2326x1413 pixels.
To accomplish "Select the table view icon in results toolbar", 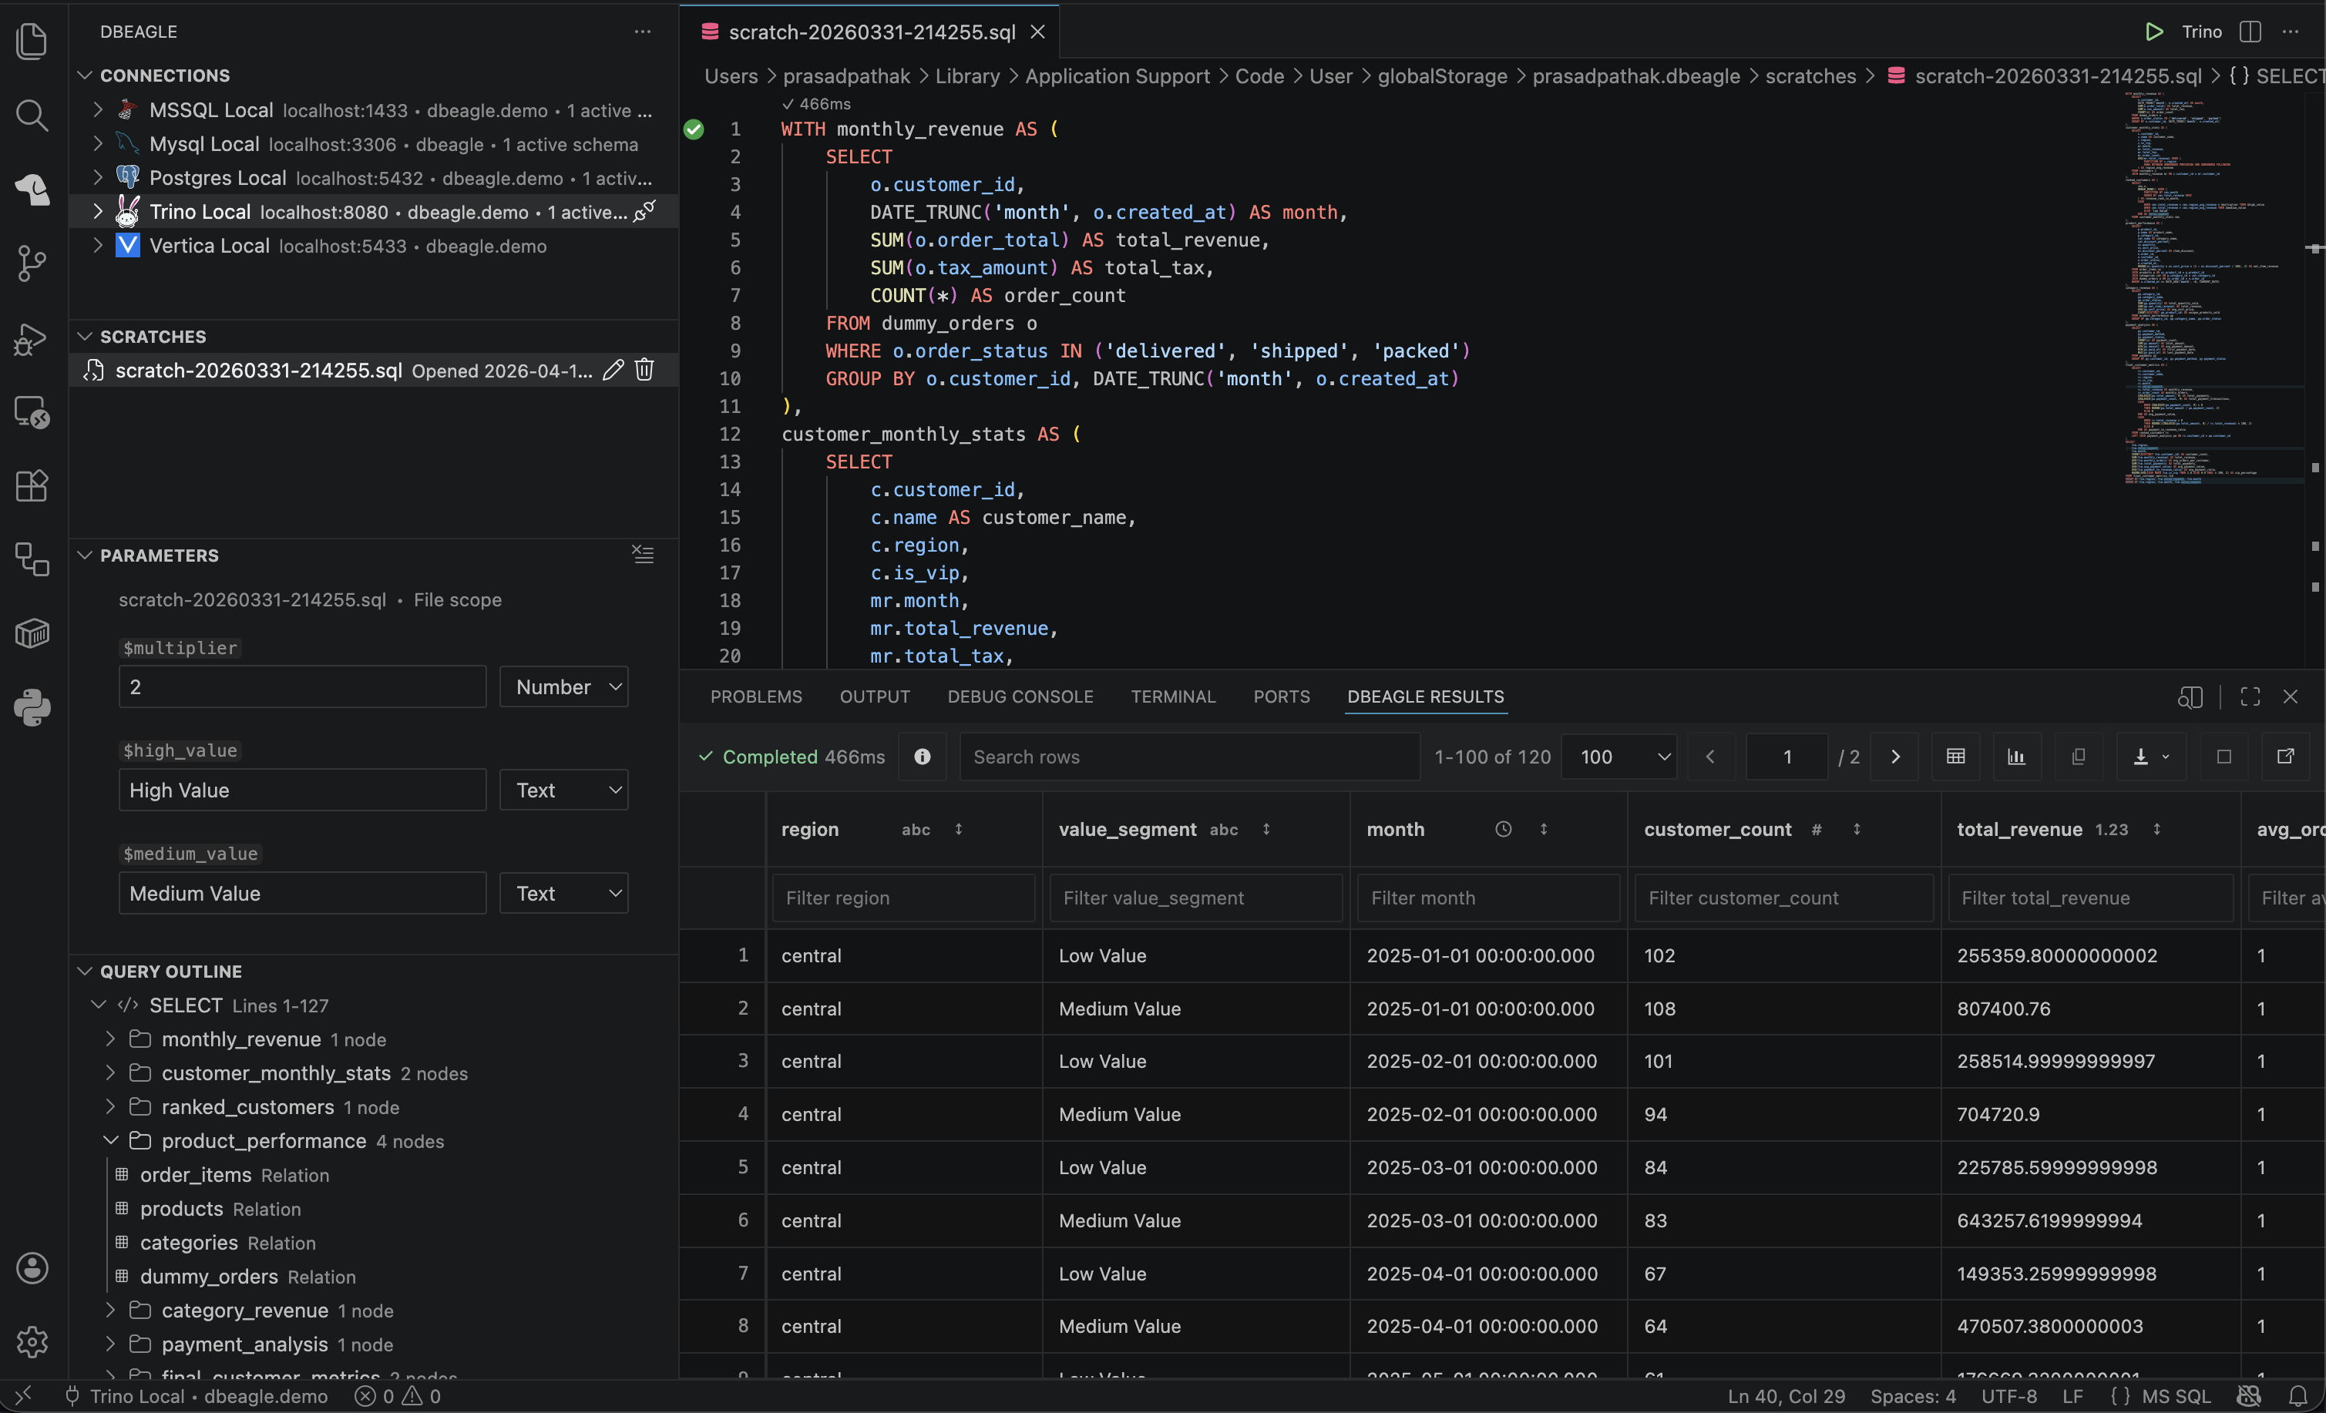I will point(1955,756).
